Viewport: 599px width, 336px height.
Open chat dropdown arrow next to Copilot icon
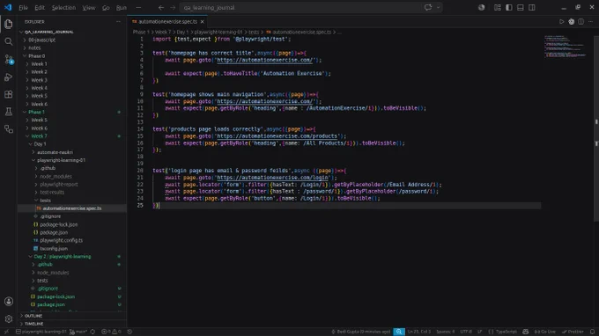coord(438,8)
